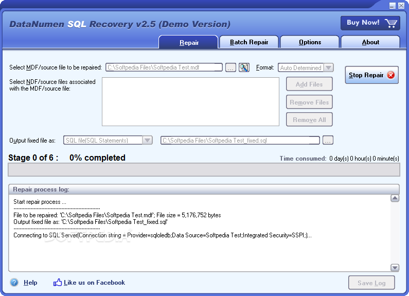Click the red stop icon on Stop Repair
The width and height of the screenshot is (409, 296).
tap(391, 75)
